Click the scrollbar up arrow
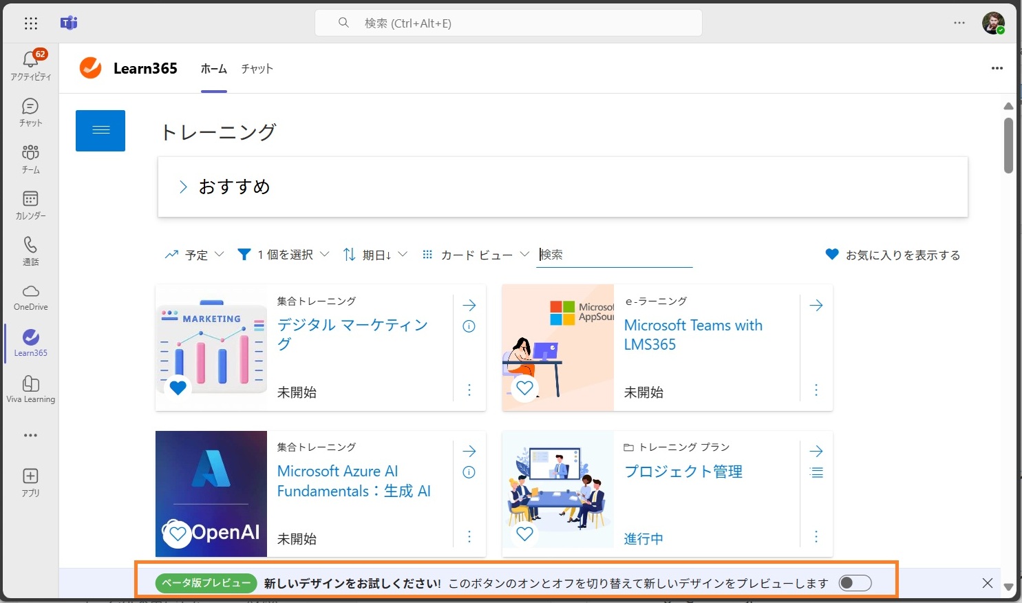The height and width of the screenshot is (603, 1022). click(1008, 106)
